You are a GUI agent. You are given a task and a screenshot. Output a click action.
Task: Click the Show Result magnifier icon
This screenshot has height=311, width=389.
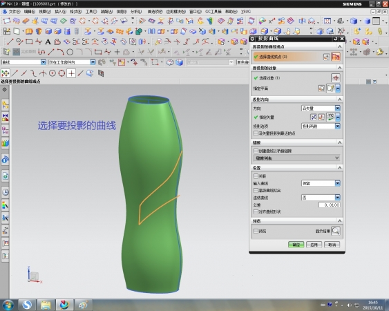coord(336,231)
